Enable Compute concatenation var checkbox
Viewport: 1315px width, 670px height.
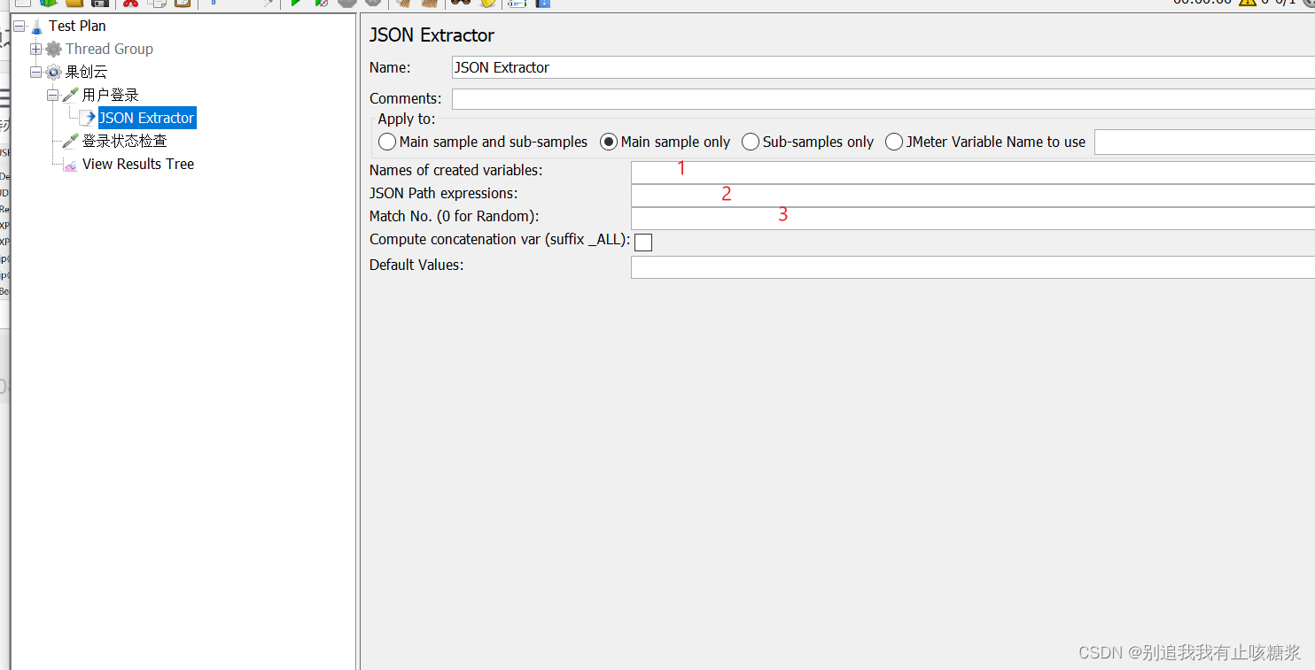pos(643,242)
